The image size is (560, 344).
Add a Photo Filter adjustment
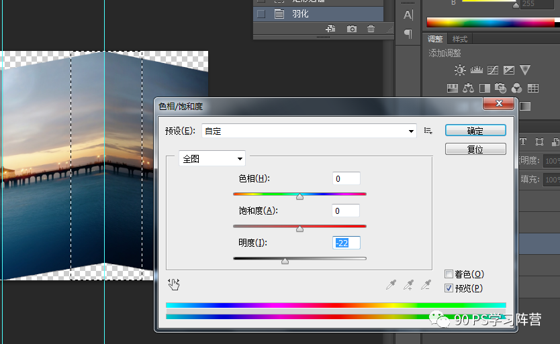501,88
